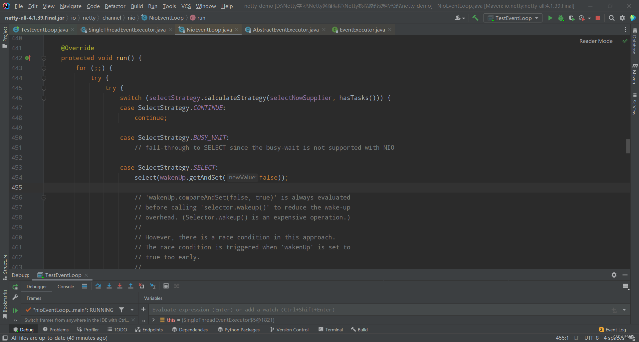Image resolution: width=639 pixels, height=342 pixels.
Task: Open the Problems tool window
Action: coord(56,330)
